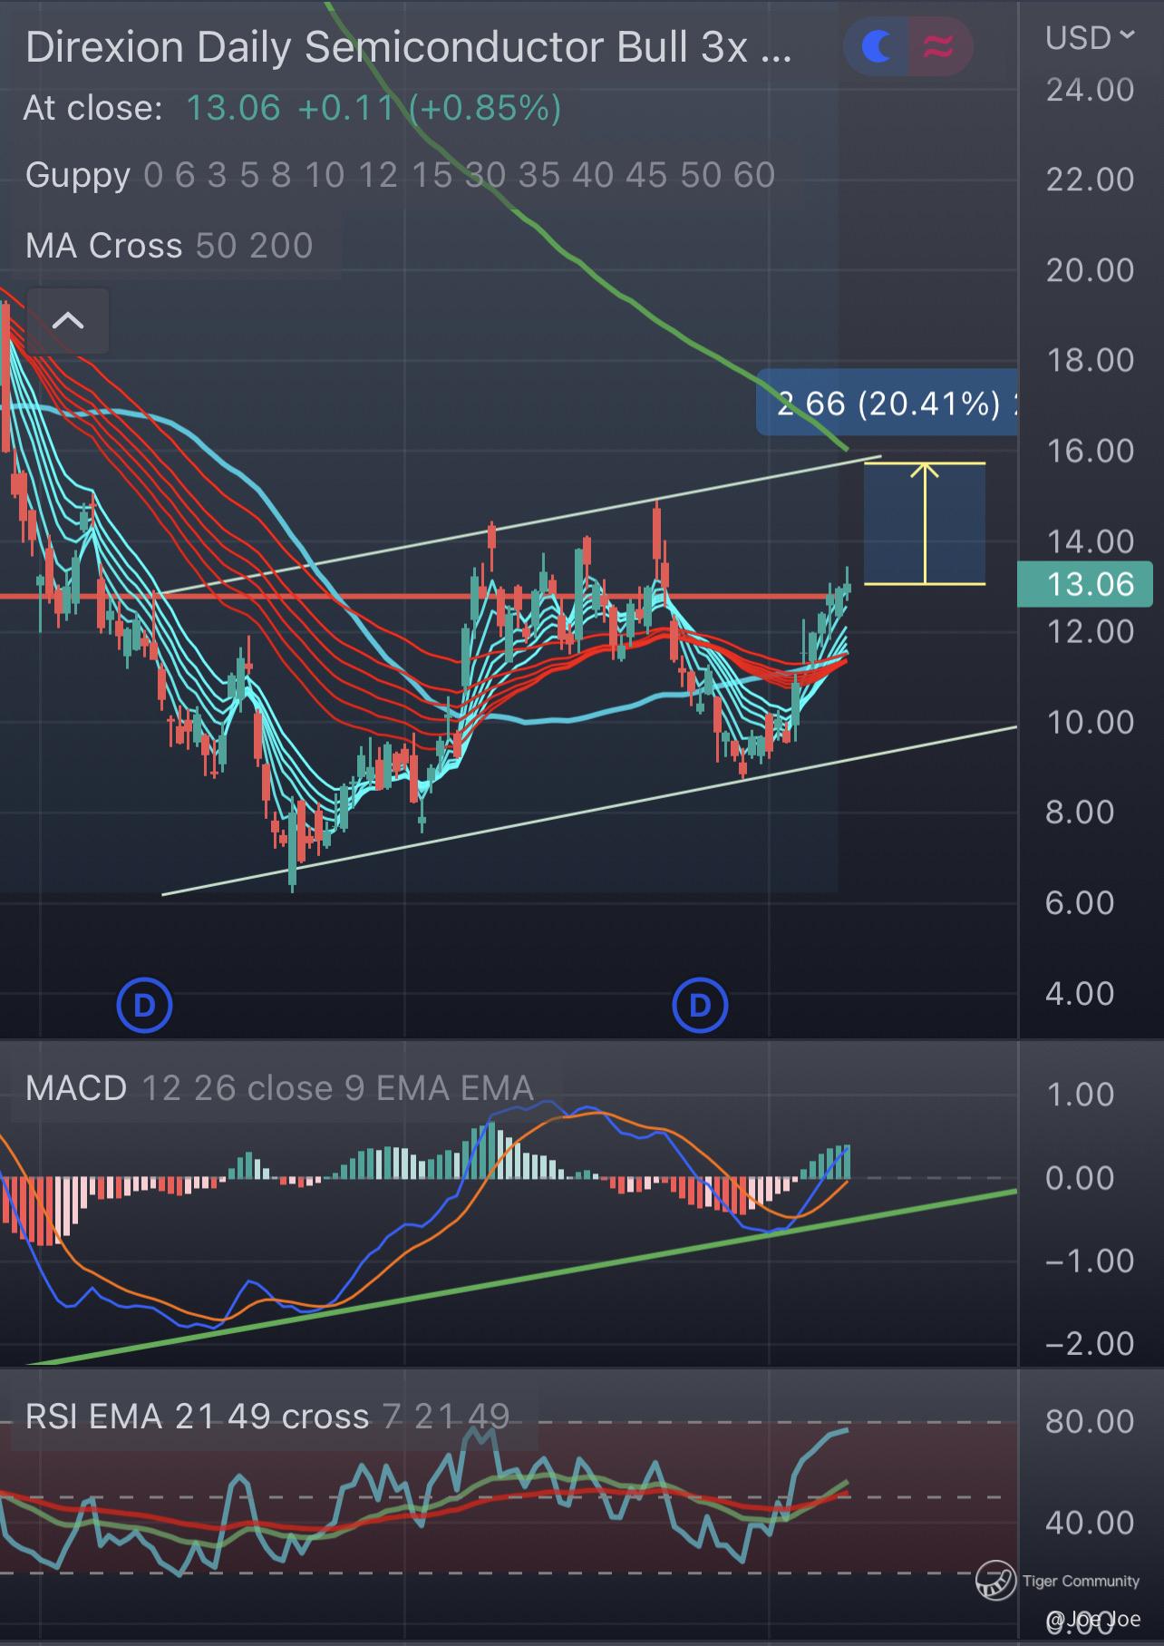1164x1646 pixels.
Task: Open the USD currency dropdown
Action: (x=1089, y=38)
